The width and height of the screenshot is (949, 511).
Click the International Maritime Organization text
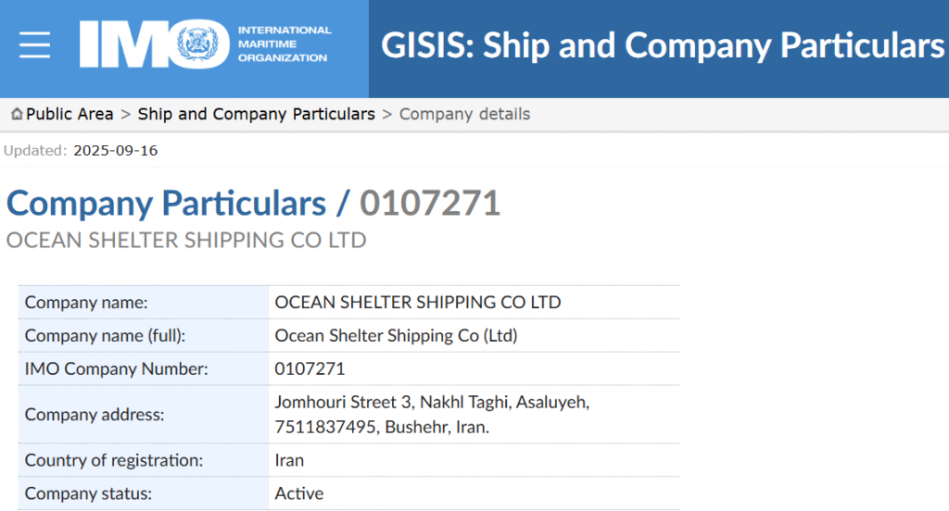click(x=284, y=44)
